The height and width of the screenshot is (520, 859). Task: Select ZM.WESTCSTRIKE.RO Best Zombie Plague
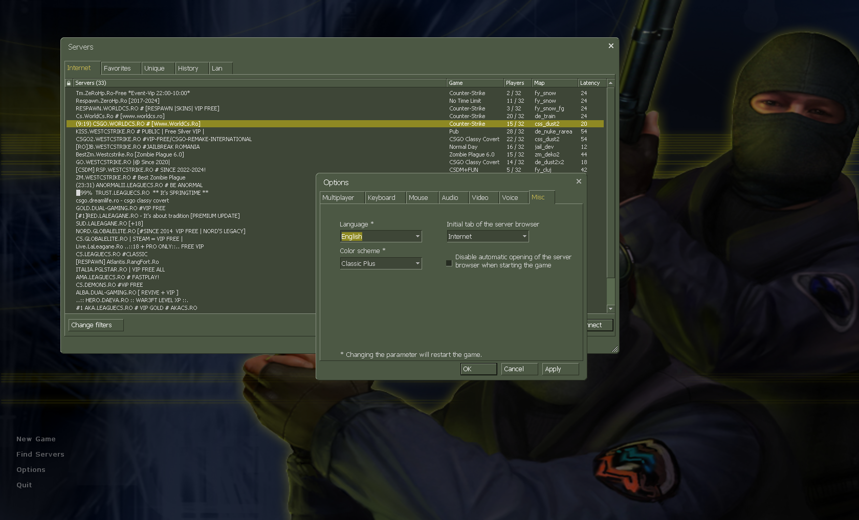point(191,177)
